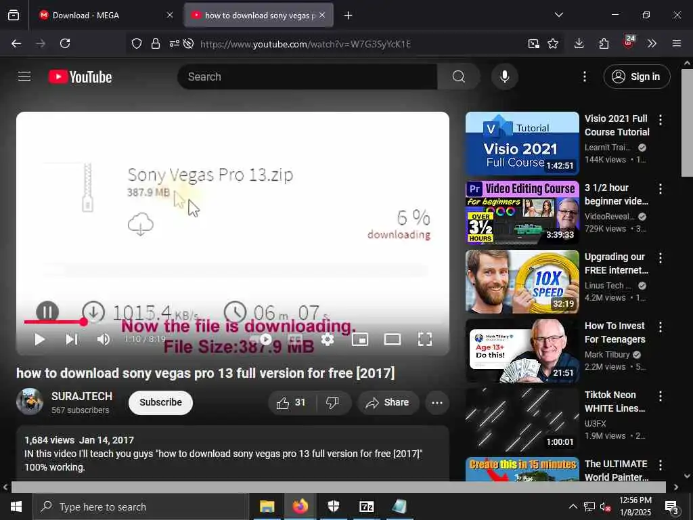Image resolution: width=693 pixels, height=520 pixels.
Task: Click the YouTube URL in address bar
Action: (305, 44)
